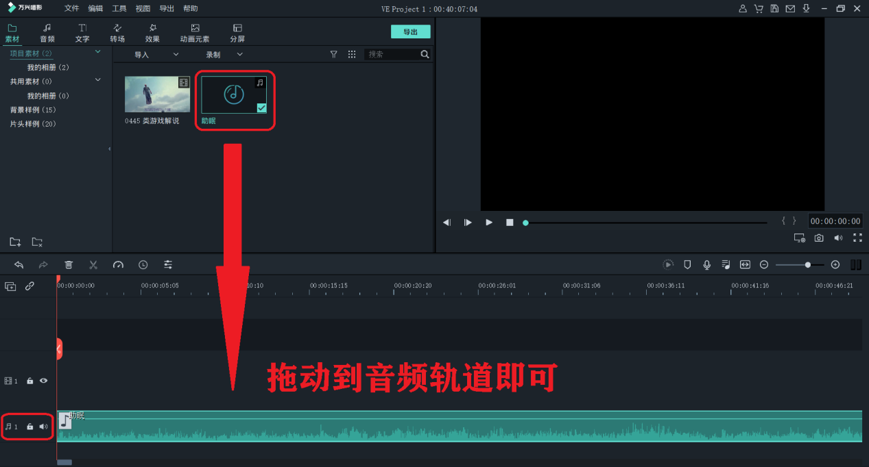Image resolution: width=869 pixels, height=467 pixels.
Task: Open the 文件 menu
Action: [x=71, y=8]
